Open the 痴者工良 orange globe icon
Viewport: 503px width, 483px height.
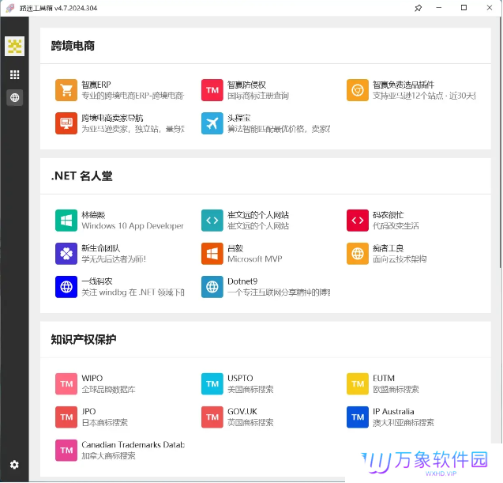358,254
